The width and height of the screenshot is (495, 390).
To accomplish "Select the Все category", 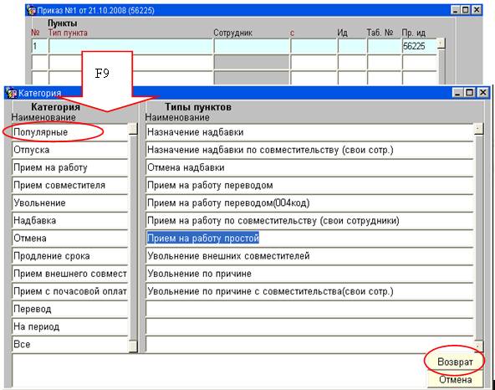I will [x=70, y=345].
